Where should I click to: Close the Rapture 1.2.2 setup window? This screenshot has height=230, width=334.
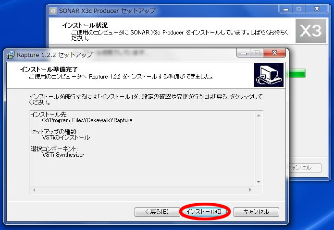click(274, 53)
